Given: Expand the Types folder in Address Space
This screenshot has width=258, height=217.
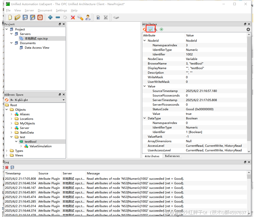Looking at the screenshot, I should coord(7,151).
